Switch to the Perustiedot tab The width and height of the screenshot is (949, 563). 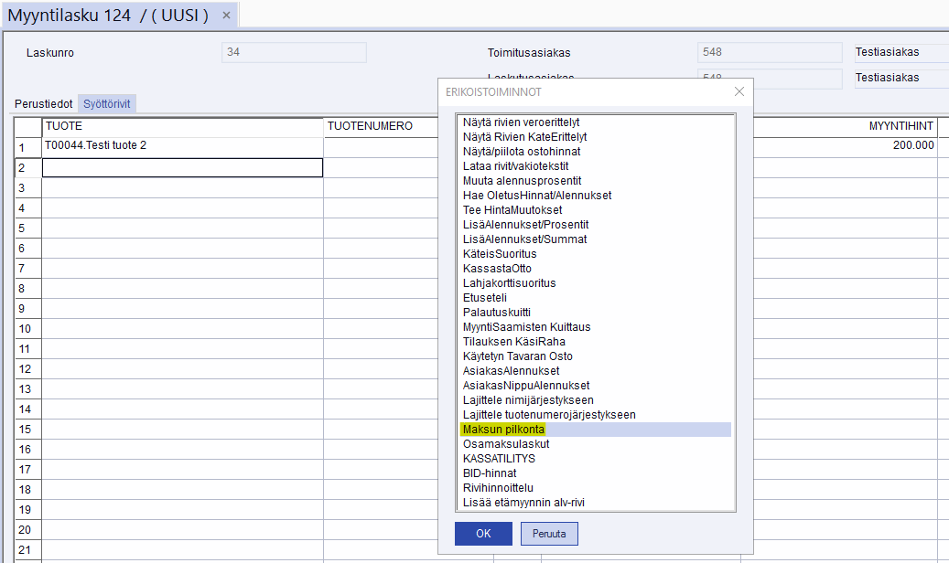(44, 104)
